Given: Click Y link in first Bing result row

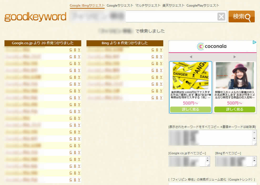Looking at the screenshot, I should [161, 50].
